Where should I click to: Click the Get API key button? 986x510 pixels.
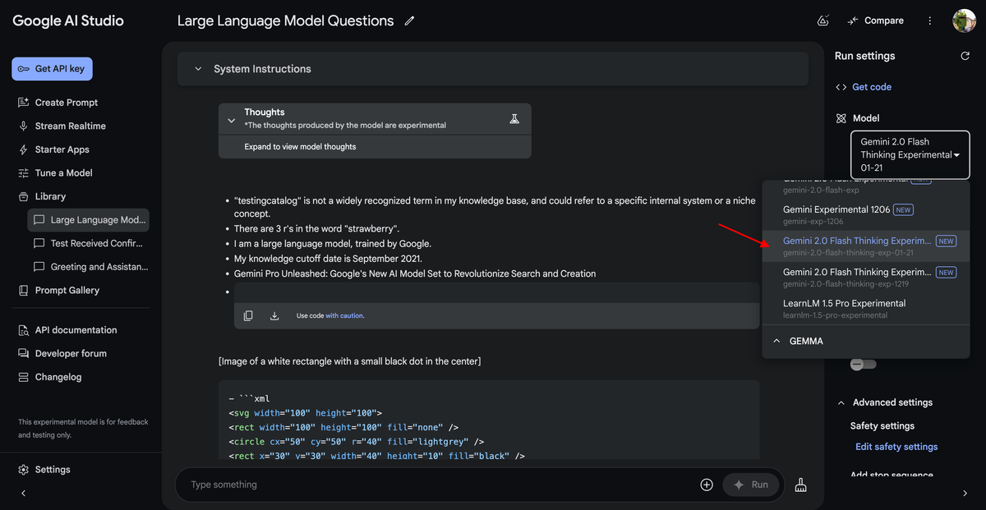(52, 69)
